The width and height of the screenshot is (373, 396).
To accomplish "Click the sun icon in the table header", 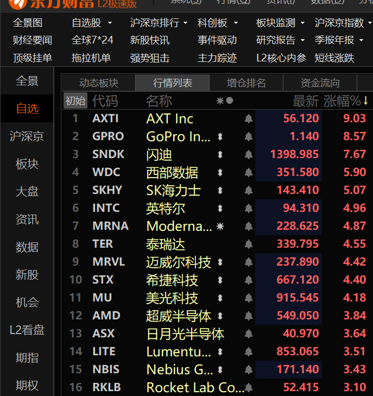I will pyautogui.click(x=220, y=101).
